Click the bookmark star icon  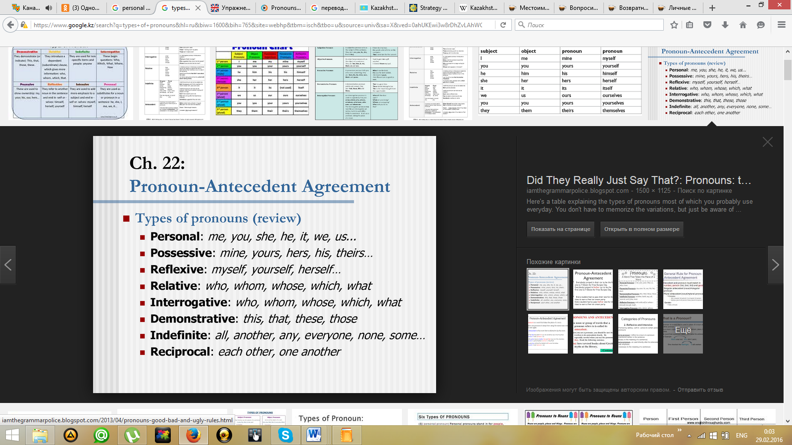(674, 25)
